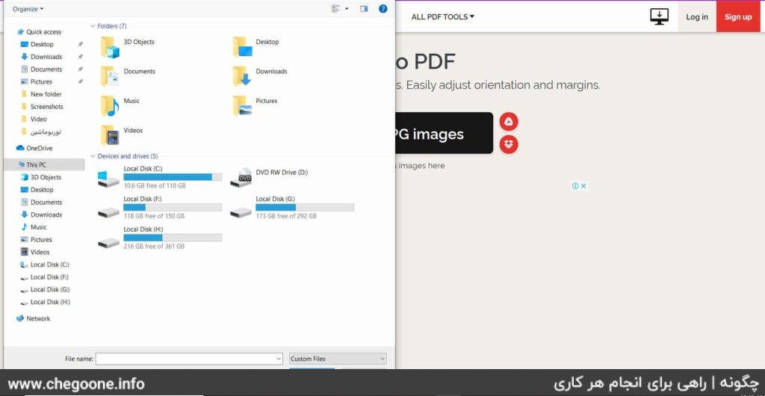Click 118 GB free of 150 GB text
765x396 pixels.
pos(154,216)
